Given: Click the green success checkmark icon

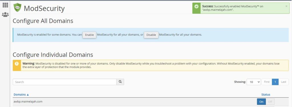Looking at the screenshot, I should point(196,7).
